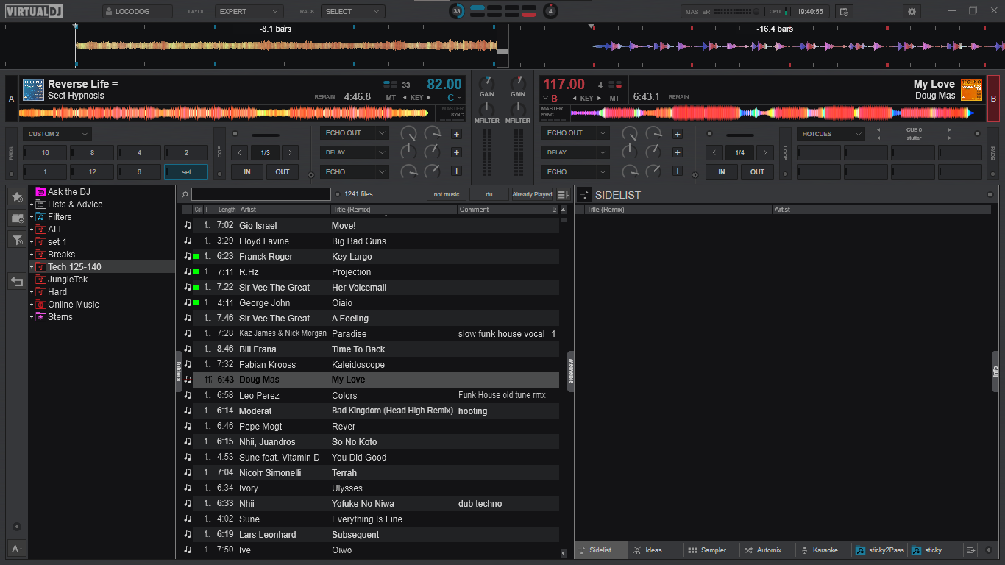1005x565 pixels.
Task: Click the Stems folder icon
Action: (40, 317)
